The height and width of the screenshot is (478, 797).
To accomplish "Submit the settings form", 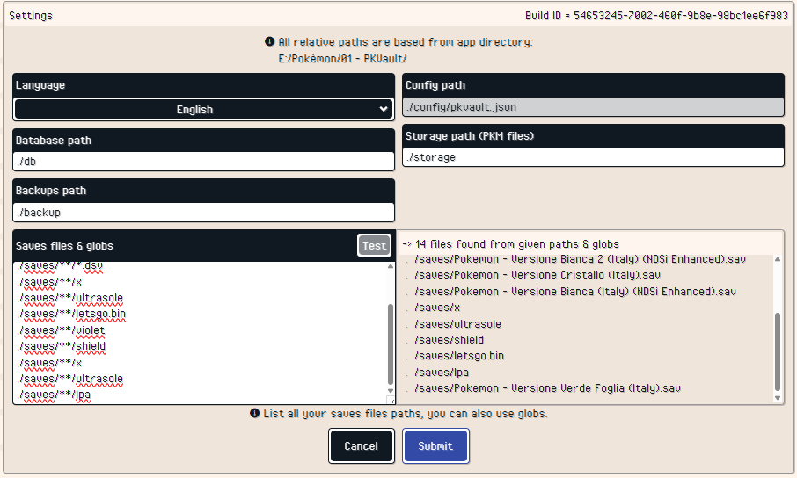I will click(x=435, y=446).
